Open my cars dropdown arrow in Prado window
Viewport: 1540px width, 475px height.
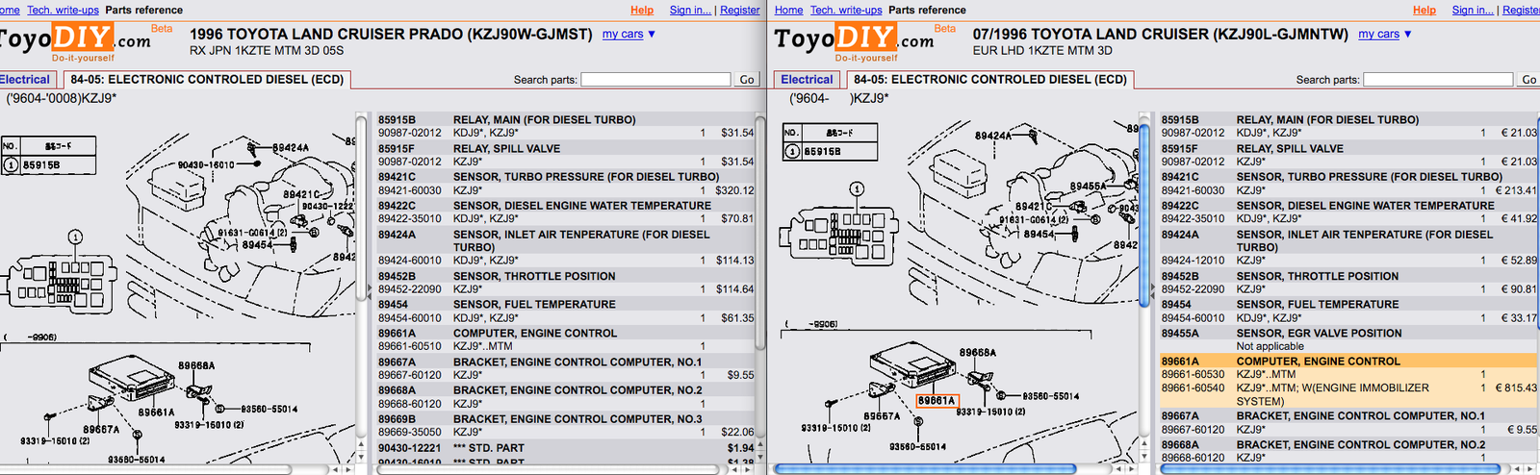[x=652, y=34]
